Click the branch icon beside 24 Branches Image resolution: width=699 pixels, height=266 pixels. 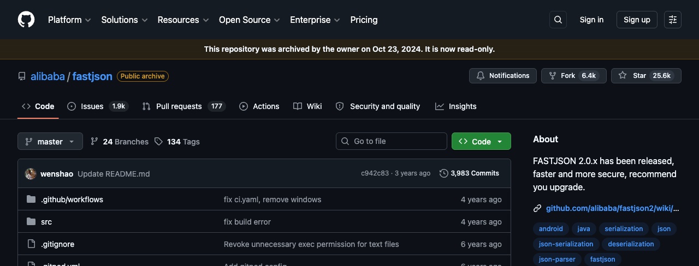click(x=94, y=141)
